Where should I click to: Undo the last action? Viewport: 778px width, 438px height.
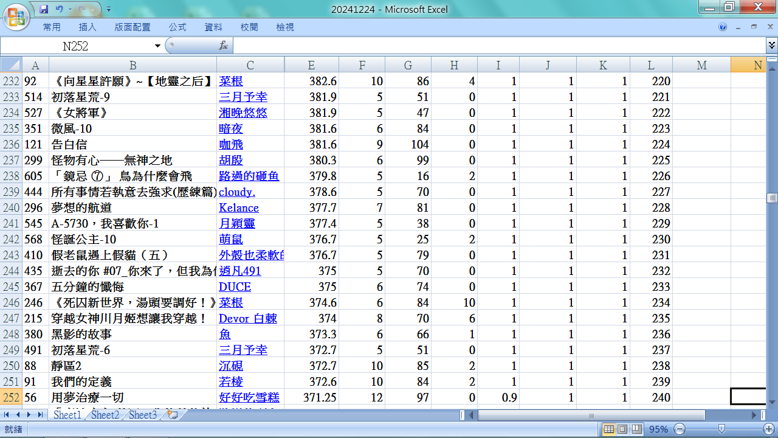click(x=60, y=9)
